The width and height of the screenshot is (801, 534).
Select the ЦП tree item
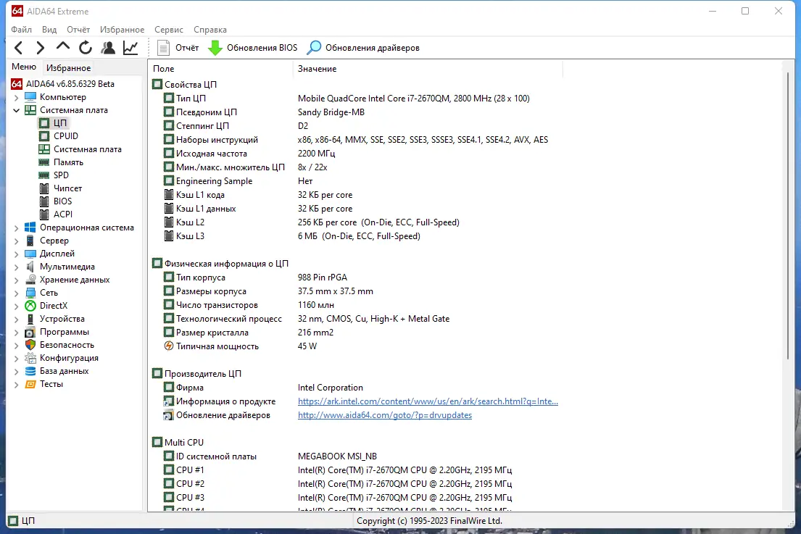click(x=54, y=123)
